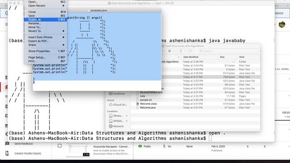290x163 pixels.
Task: Eject the SPSSS... volume
Action: pyautogui.click(x=127, y=121)
